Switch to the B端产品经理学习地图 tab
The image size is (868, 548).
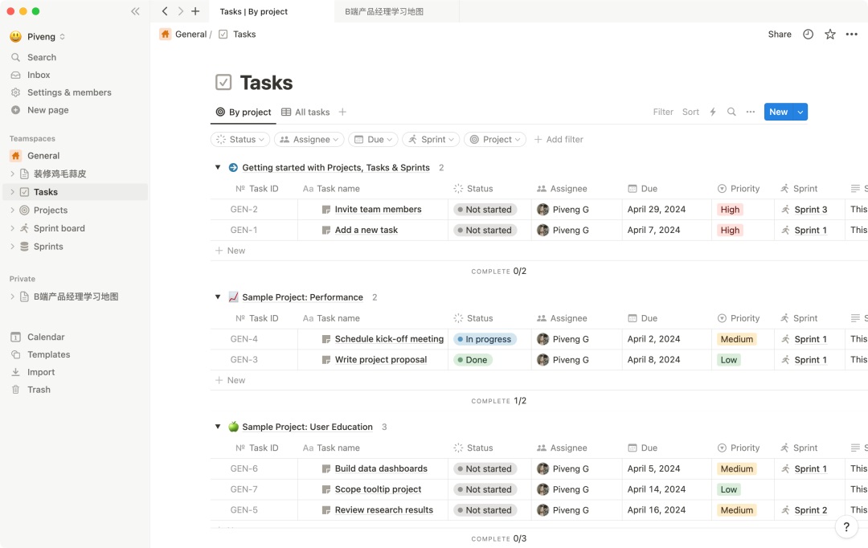[384, 11]
